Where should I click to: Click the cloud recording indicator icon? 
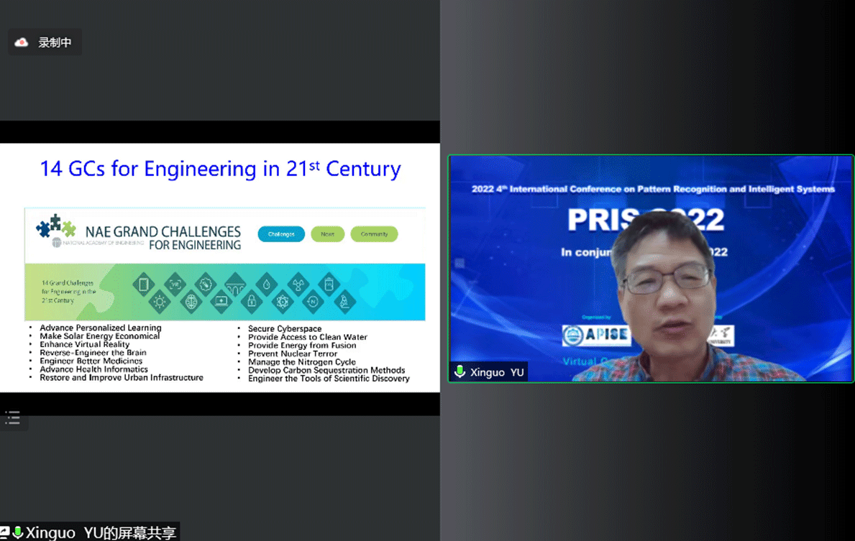pyautogui.click(x=22, y=42)
